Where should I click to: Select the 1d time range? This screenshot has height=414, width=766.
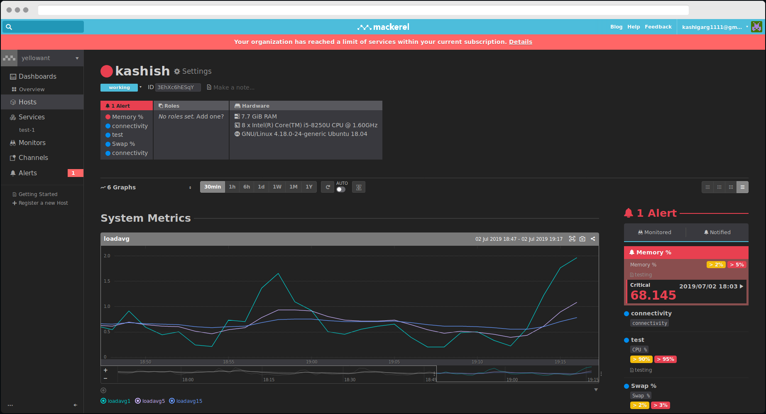click(261, 187)
